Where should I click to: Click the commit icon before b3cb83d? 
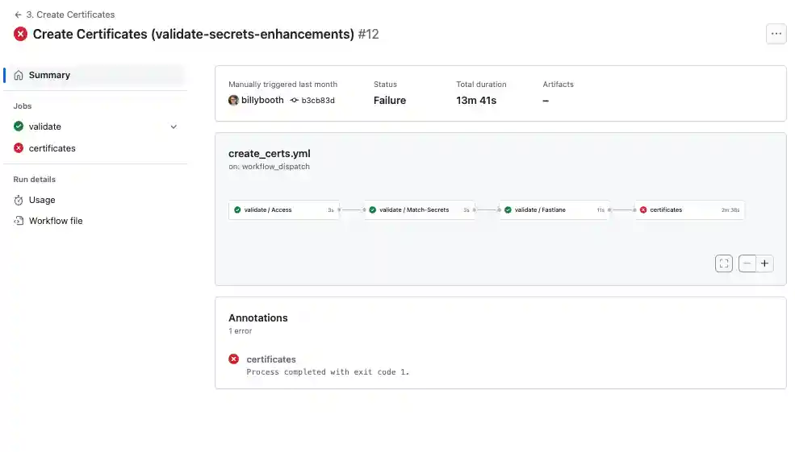tap(294, 100)
